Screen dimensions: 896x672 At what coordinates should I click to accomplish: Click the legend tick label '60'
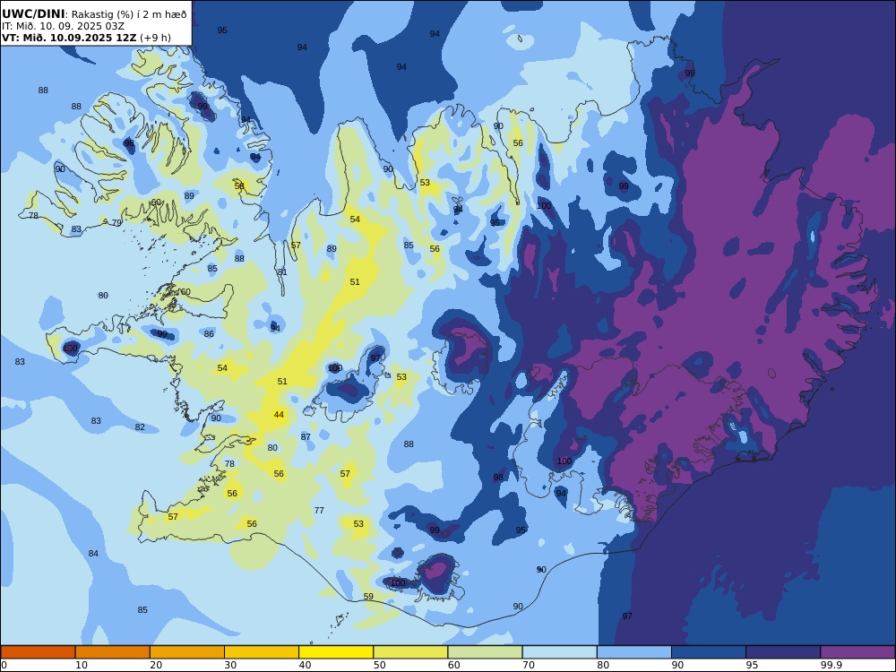point(454,665)
